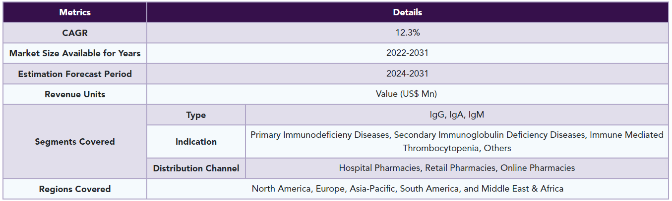Screen dimensions: 672x201
Task: Select the Distribution Channel label
Action: [196, 168]
